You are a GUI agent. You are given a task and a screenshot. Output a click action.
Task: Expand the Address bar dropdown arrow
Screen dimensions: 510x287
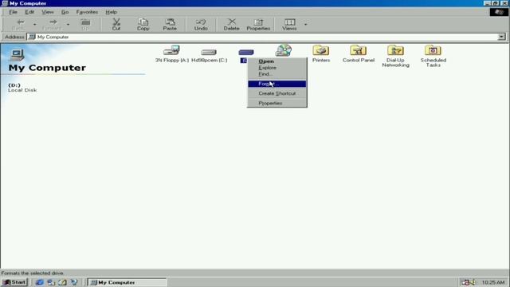tap(501, 37)
